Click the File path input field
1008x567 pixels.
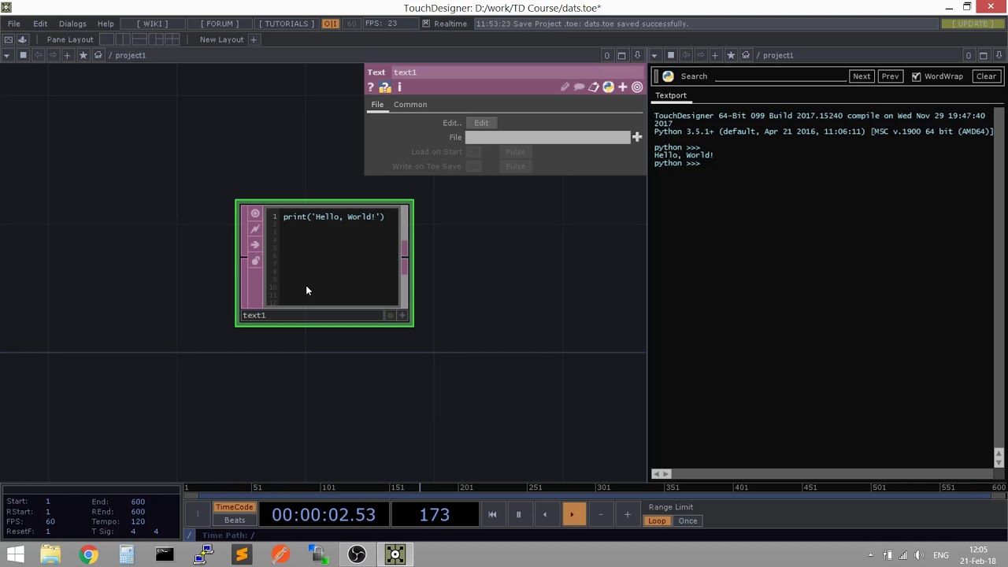pyautogui.click(x=548, y=137)
